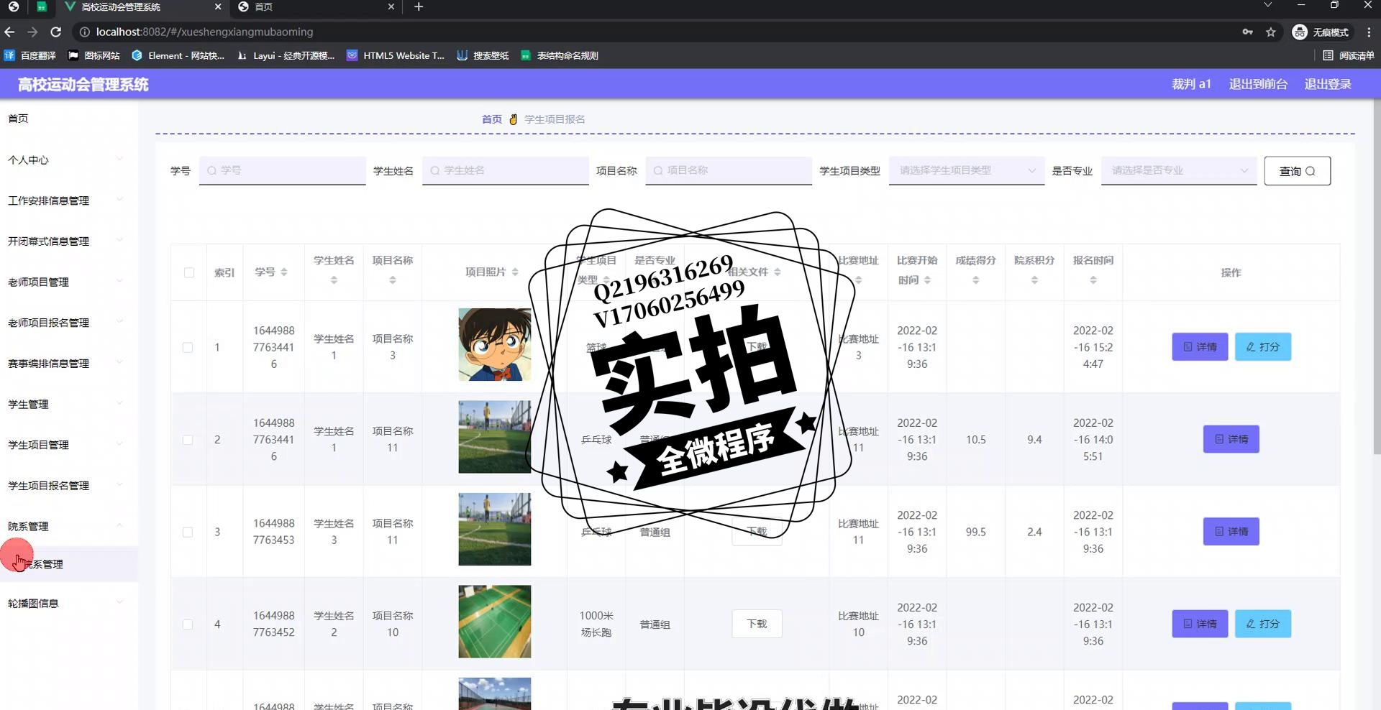Click 下载 file for row 4
This screenshot has height=710, width=1381.
[x=757, y=624]
